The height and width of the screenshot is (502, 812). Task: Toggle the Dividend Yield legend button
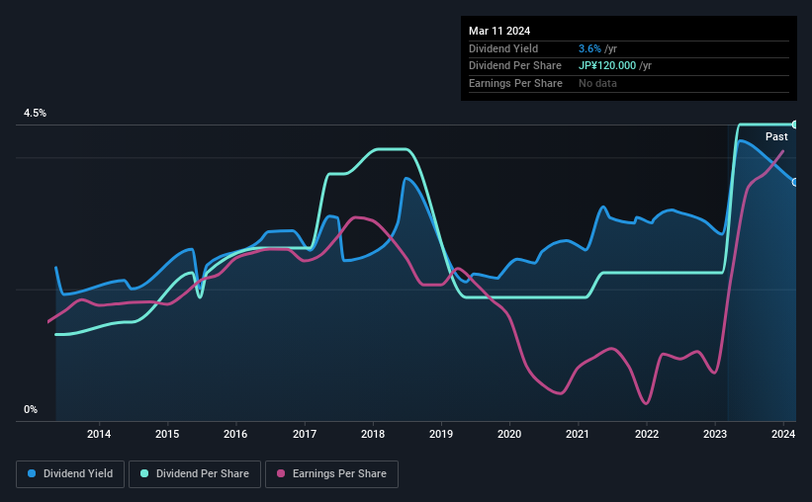tap(70, 474)
